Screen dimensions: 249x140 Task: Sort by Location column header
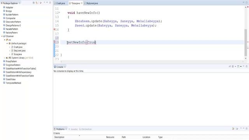pos(146,137)
